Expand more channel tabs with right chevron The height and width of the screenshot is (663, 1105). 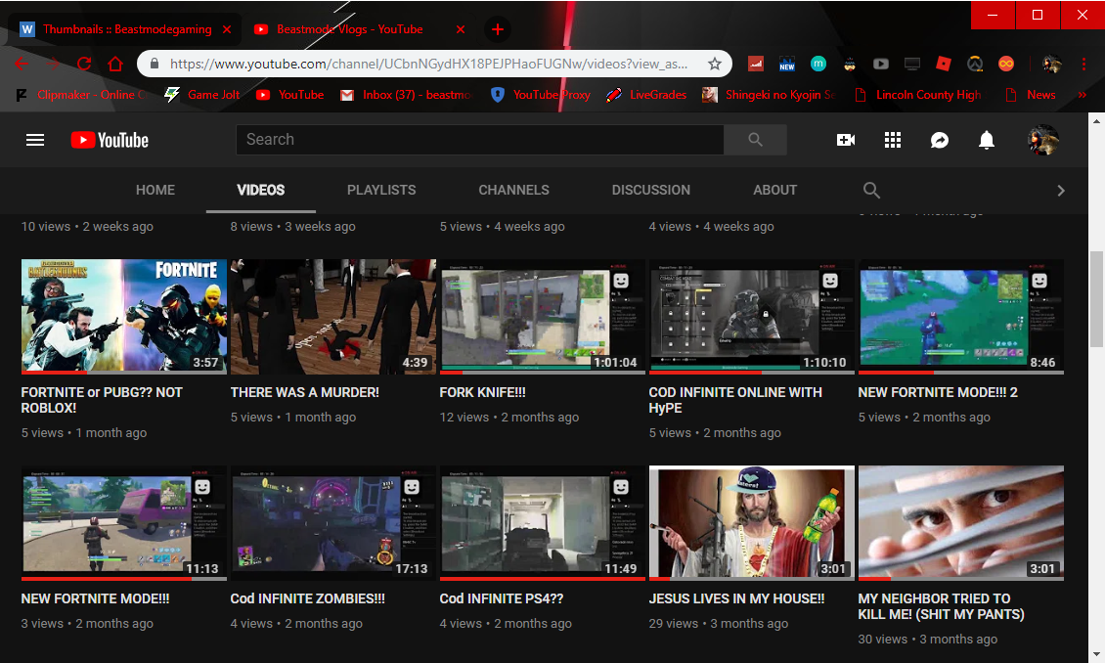(x=1061, y=191)
